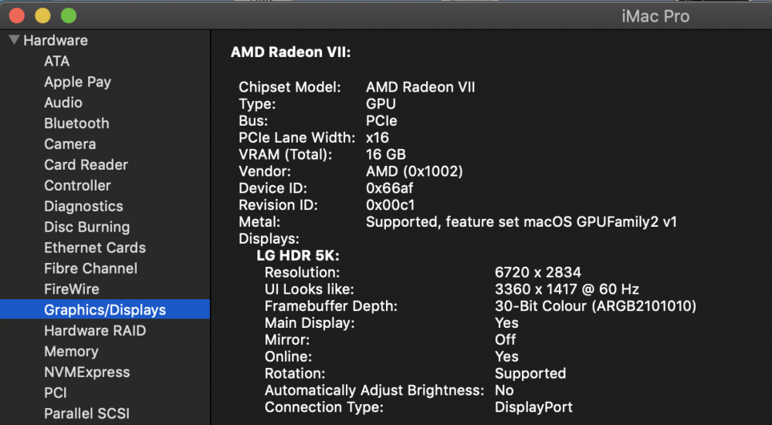Select Controller in the sidebar
Viewport: 772px width, 425px height.
77,185
